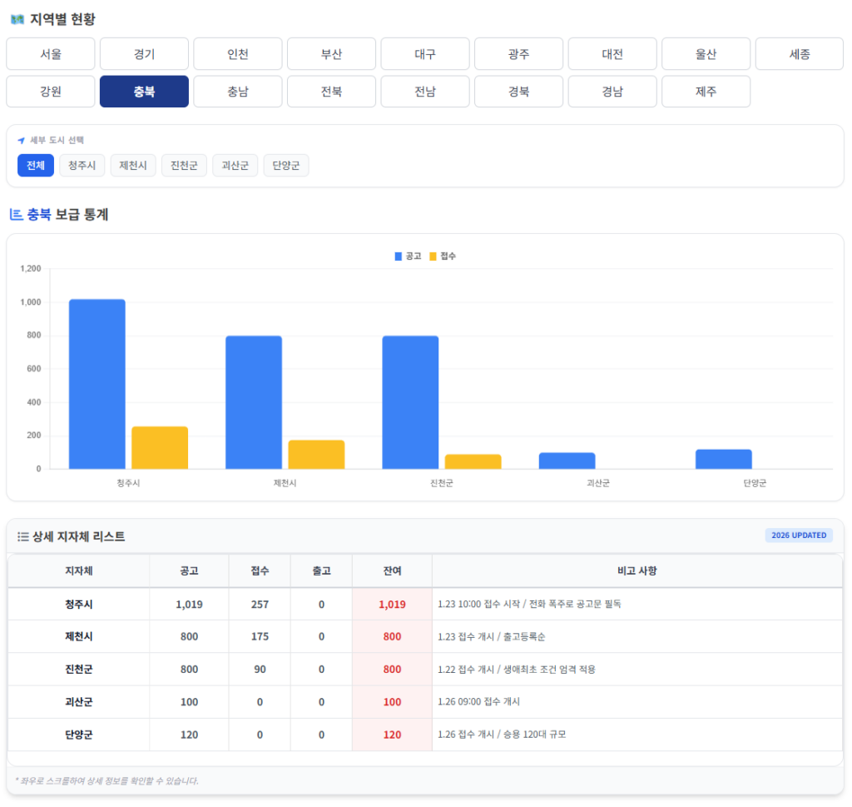
Task: Select the 전체 city filter chip
Action: point(36,166)
